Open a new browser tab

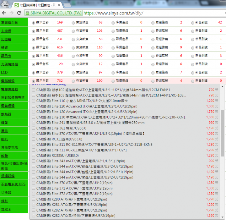67,5
